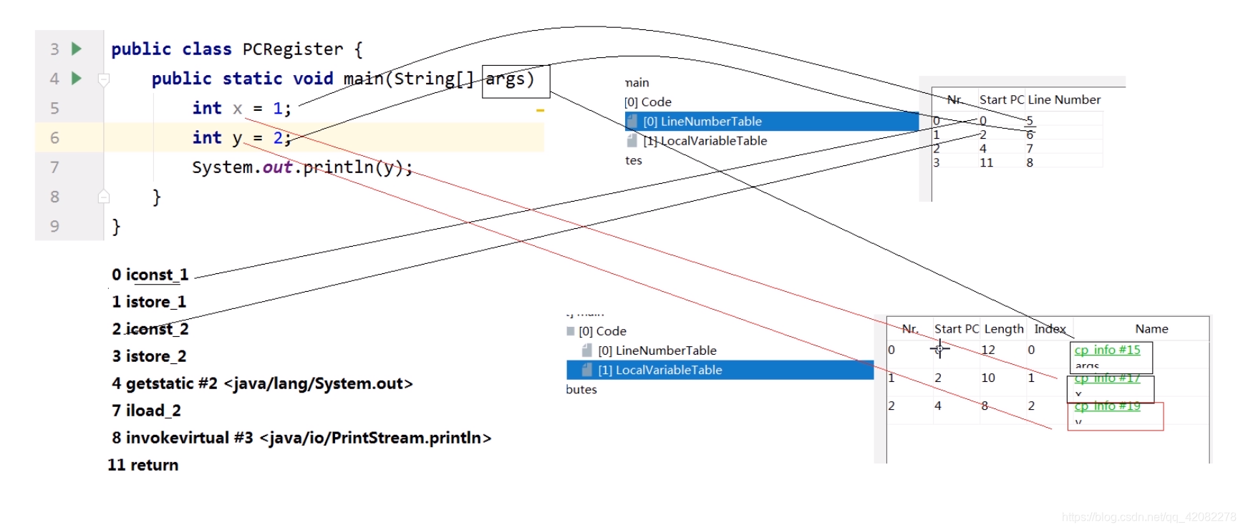Viewport: 1243px width, 530px height.
Task: Click Start PC value 11 in line table
Action: (x=986, y=162)
